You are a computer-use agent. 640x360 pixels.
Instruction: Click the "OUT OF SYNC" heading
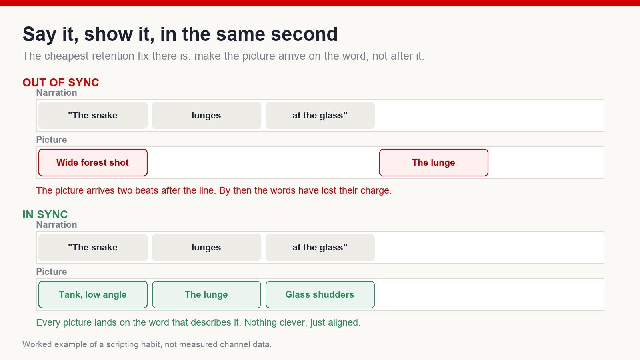tap(61, 82)
